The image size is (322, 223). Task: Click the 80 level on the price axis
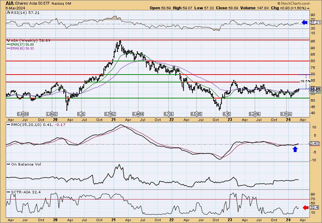pyautogui.click(x=313, y=61)
